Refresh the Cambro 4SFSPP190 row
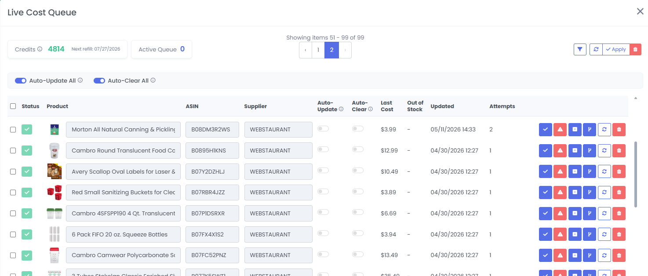Viewport: 648px width, 276px height. (x=604, y=213)
